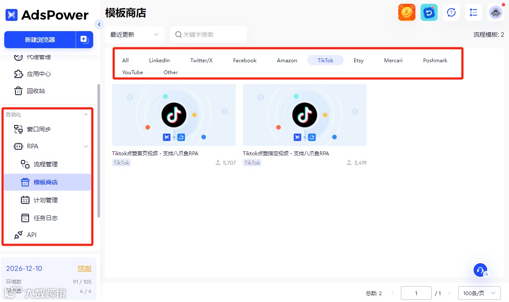
Task: Click the 代理管理 shield icon
Action: pyautogui.click(x=18, y=57)
